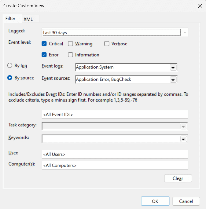Click the All Users text field

tap(115, 154)
